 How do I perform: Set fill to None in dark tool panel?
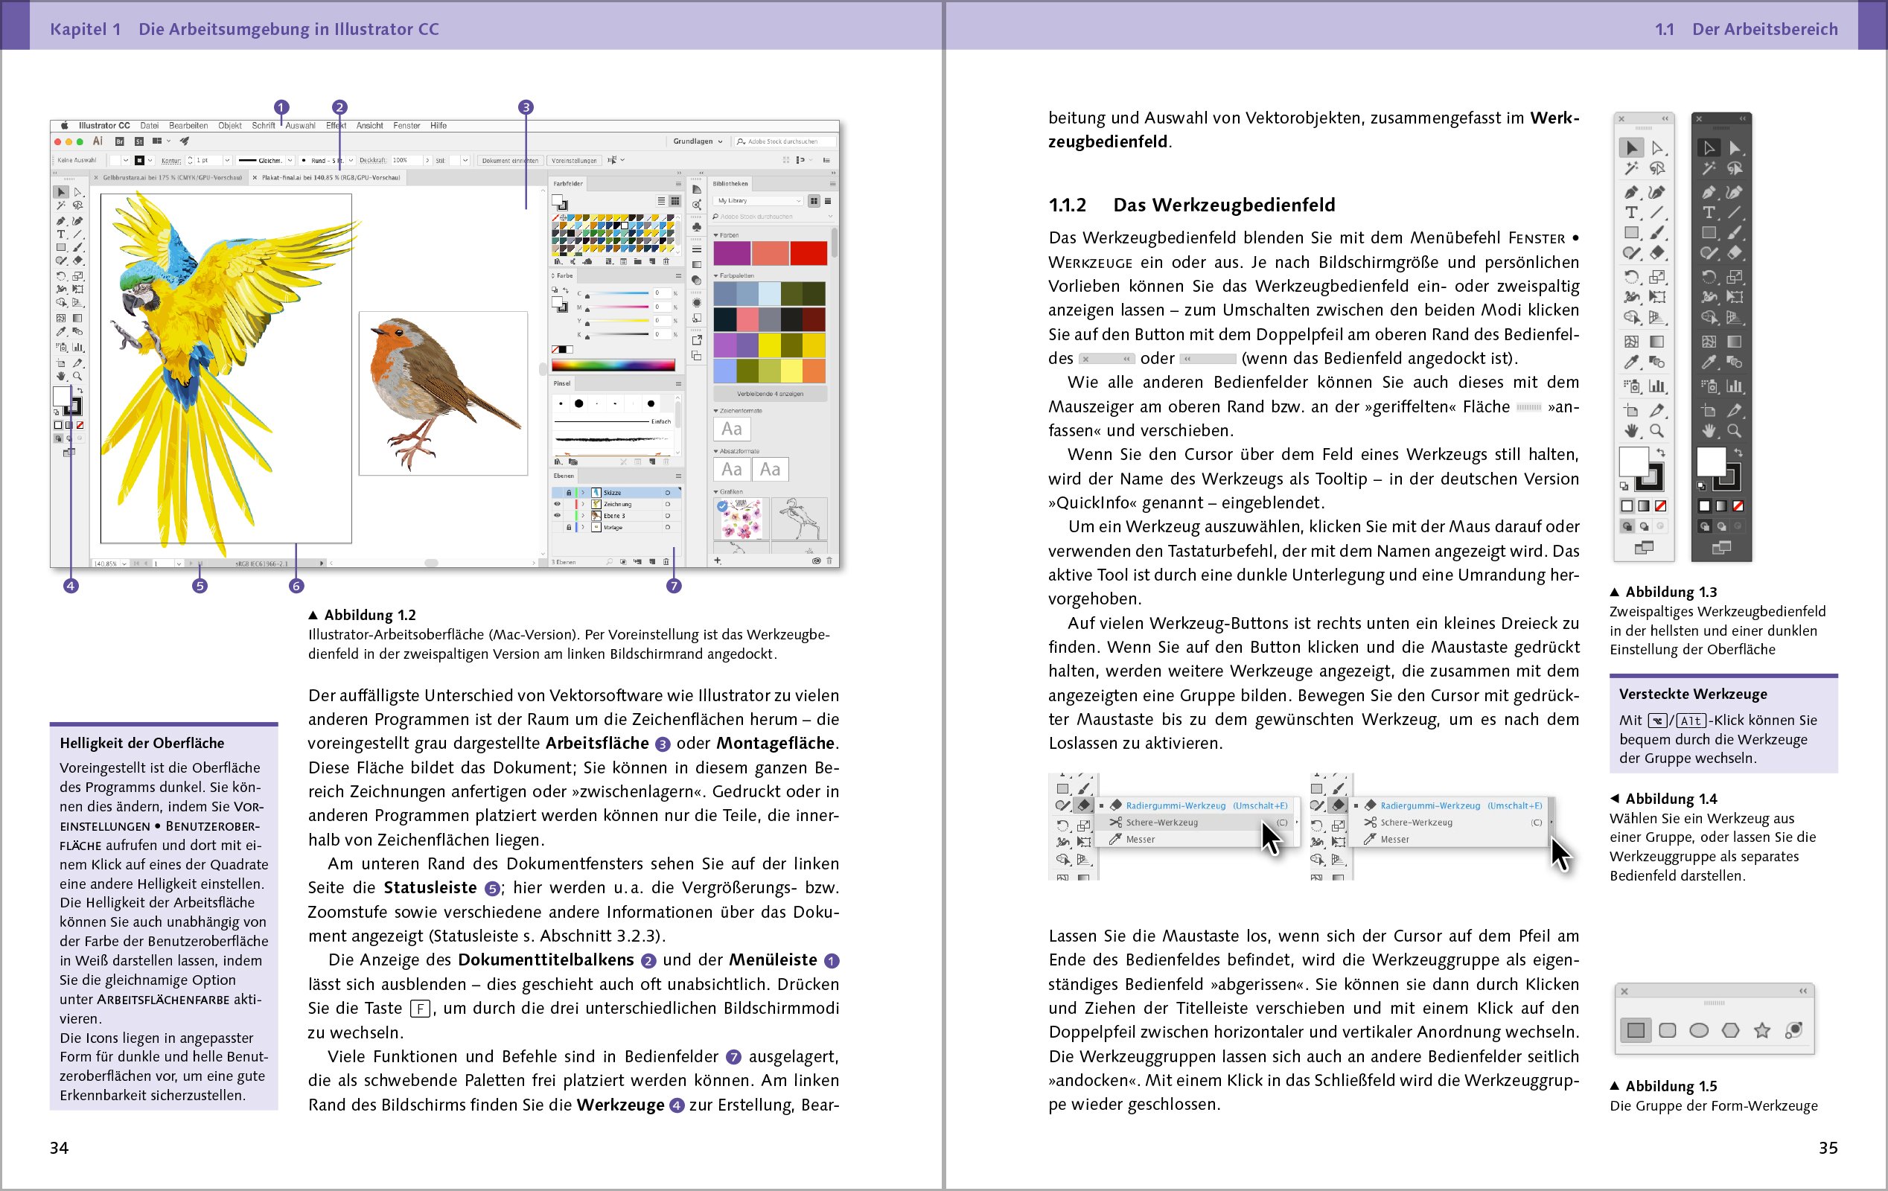click(x=1738, y=505)
